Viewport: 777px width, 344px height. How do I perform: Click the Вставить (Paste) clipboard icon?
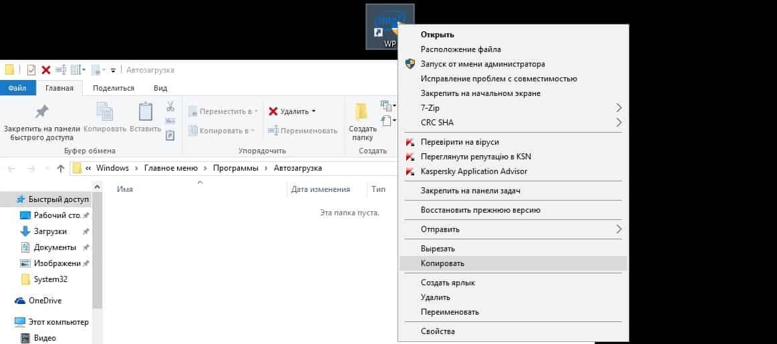145,112
